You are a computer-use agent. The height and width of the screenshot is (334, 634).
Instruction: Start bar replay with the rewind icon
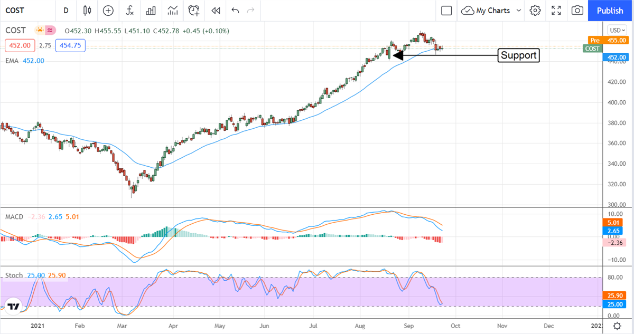(215, 11)
